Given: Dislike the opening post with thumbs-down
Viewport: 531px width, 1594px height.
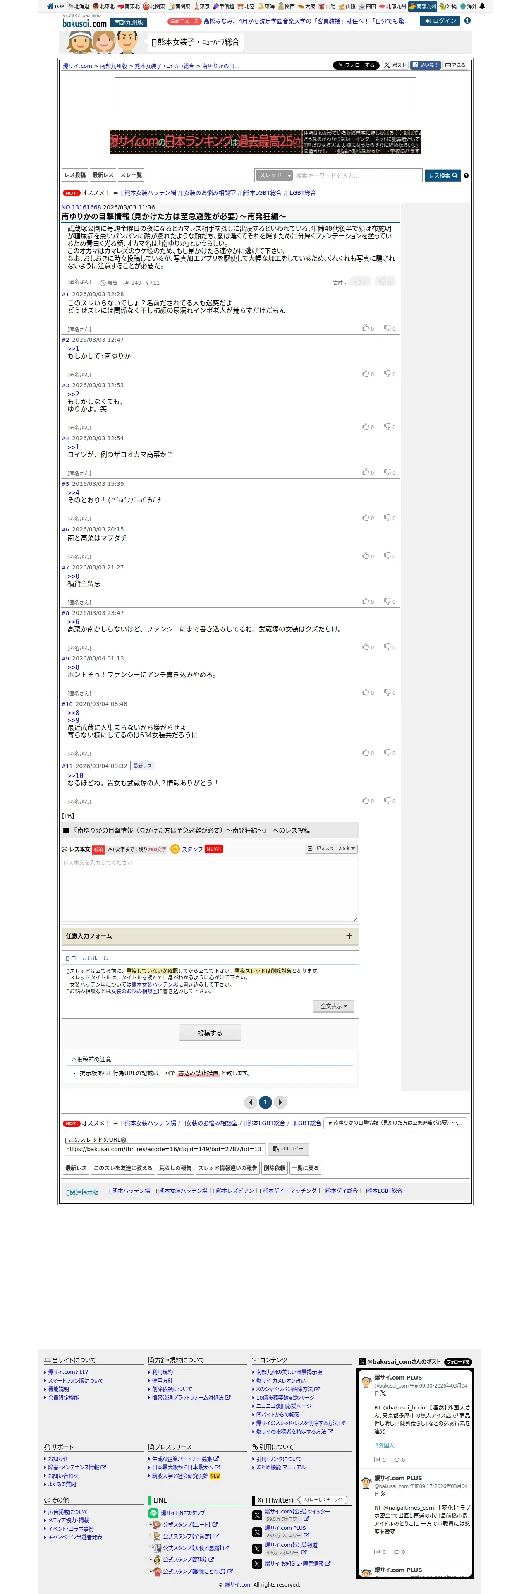Looking at the screenshot, I should click(385, 281).
